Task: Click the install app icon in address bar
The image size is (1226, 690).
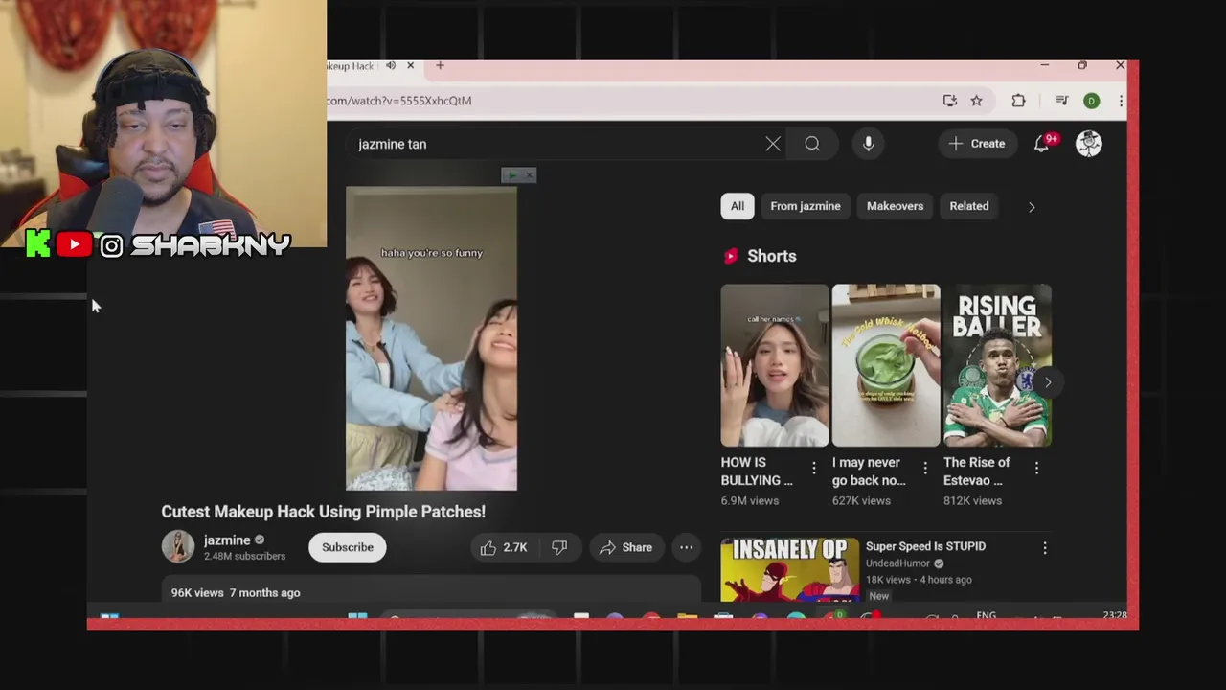Action: pos(949,101)
